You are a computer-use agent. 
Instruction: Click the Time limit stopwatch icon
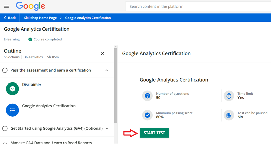tap(229, 96)
